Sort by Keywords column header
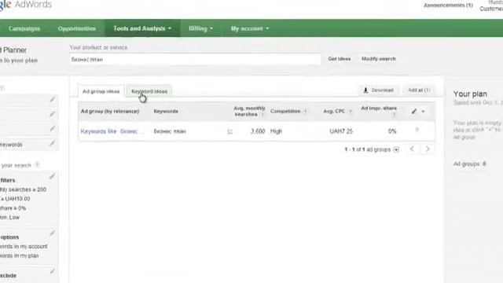 [166, 112]
